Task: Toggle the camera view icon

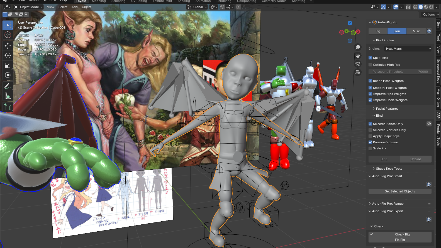Action: pos(358,64)
